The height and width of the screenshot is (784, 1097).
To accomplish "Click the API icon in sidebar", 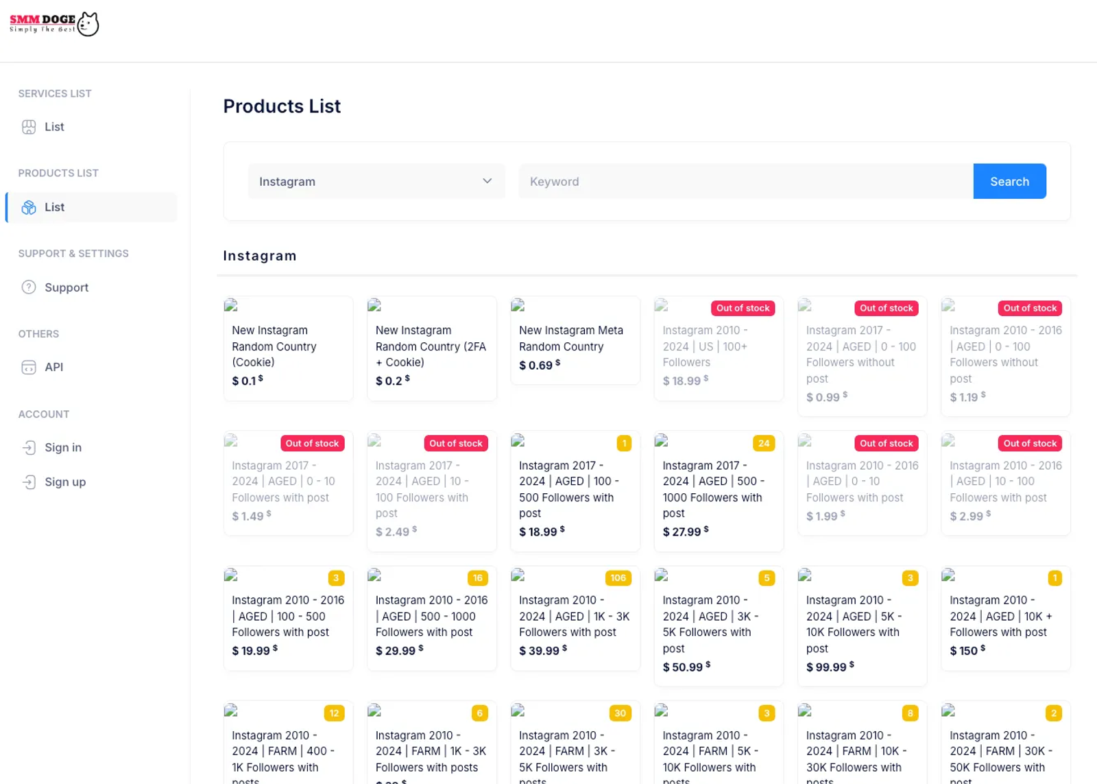I will tap(29, 367).
